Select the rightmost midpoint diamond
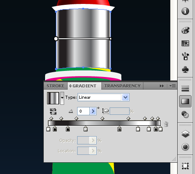This screenshot has height=174, width=195. [x=158, y=118]
